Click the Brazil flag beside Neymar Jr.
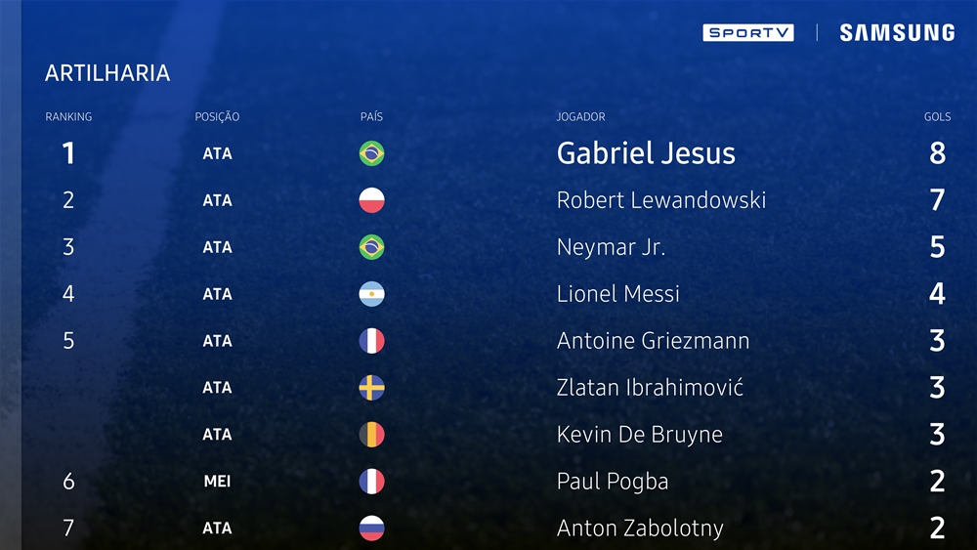 tap(371, 246)
